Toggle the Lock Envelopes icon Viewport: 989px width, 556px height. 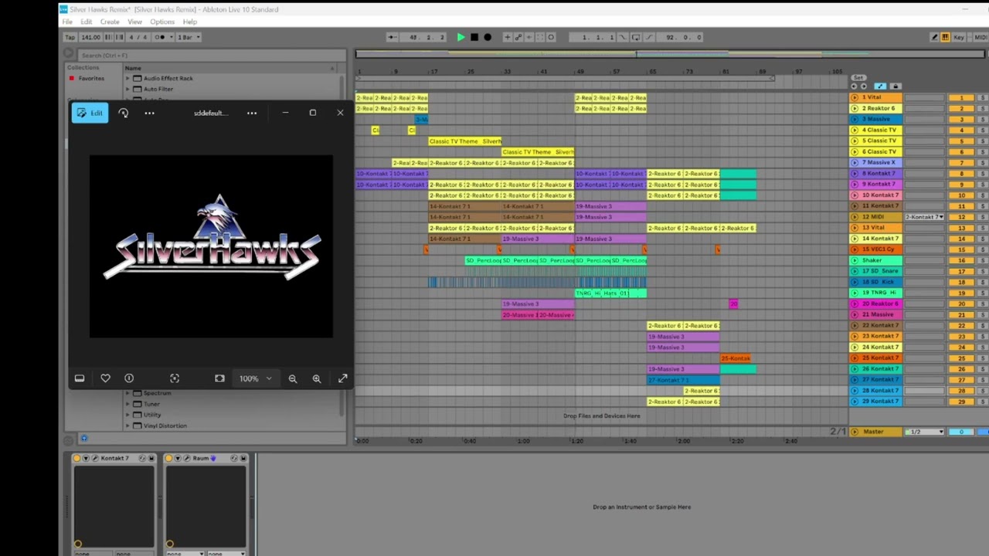pyautogui.click(x=896, y=86)
